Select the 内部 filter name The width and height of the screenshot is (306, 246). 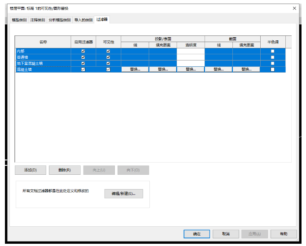coord(43,51)
